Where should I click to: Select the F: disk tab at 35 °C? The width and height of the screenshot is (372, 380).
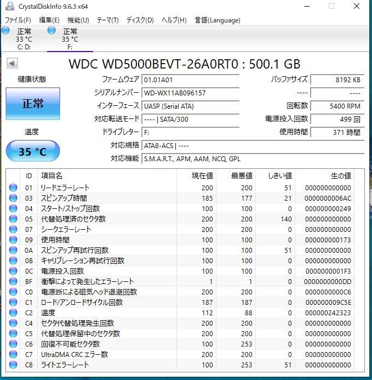[70, 39]
